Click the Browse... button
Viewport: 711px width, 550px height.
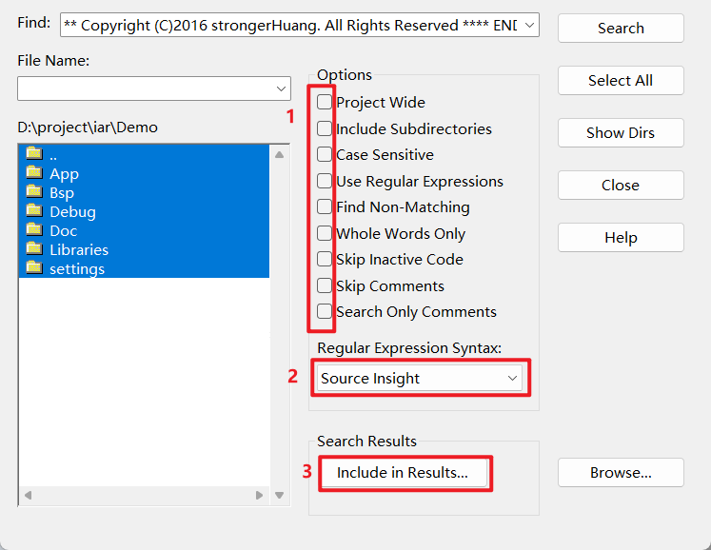click(x=621, y=473)
